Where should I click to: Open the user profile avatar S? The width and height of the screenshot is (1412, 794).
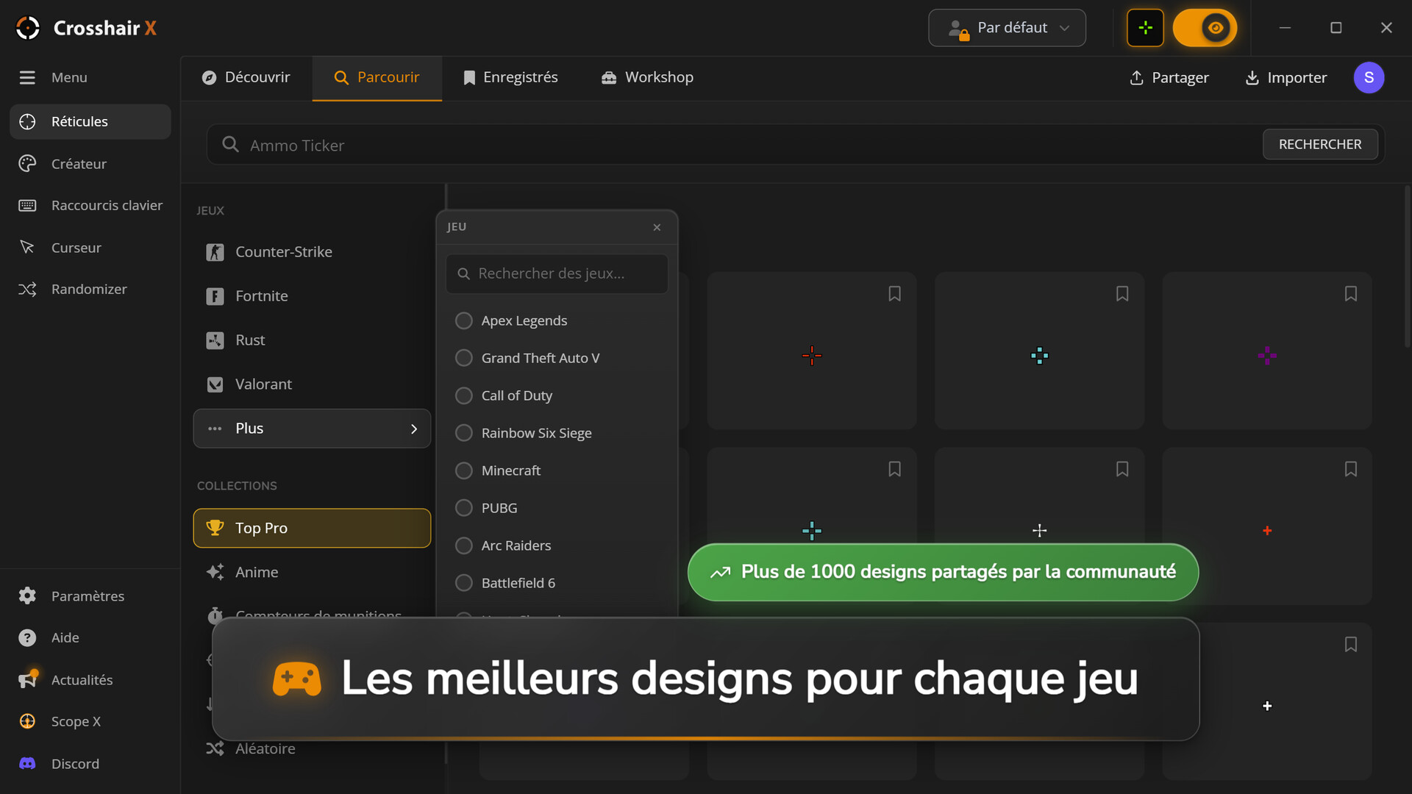(1369, 77)
